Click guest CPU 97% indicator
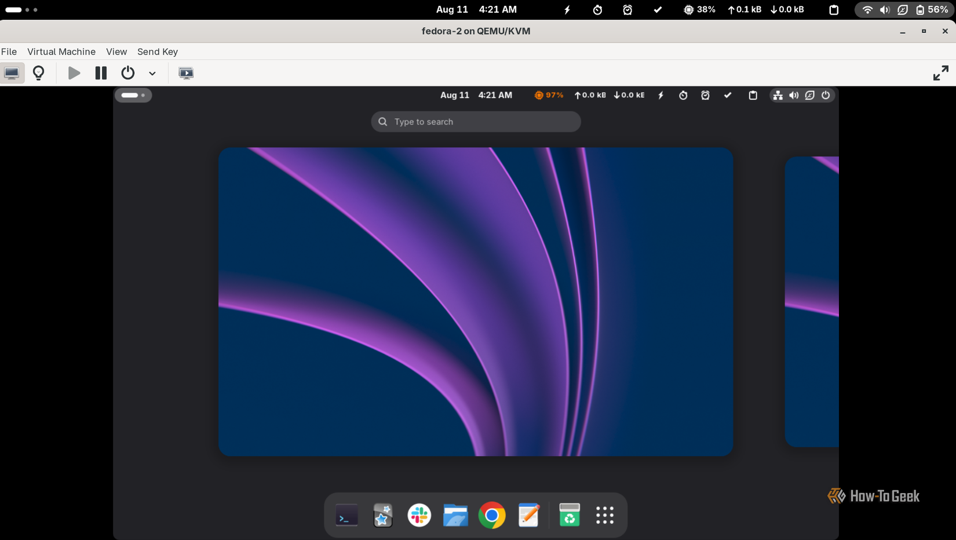Viewport: 956px width, 540px height. [549, 95]
